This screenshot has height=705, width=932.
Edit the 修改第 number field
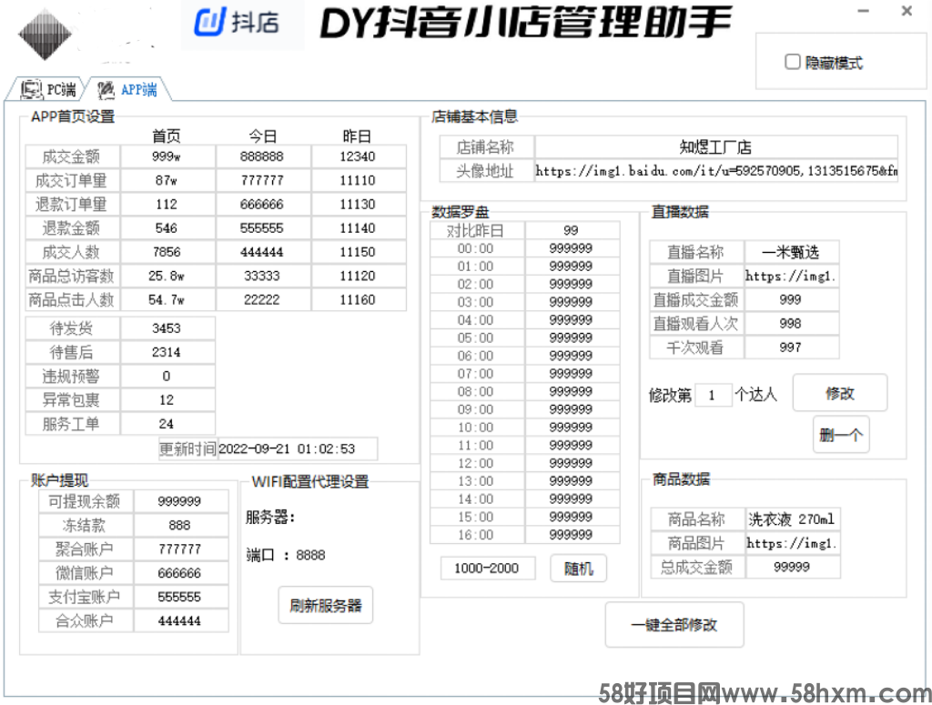[713, 395]
